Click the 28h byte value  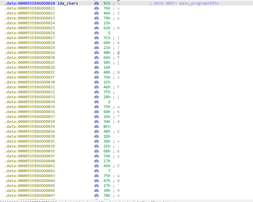pos(107,97)
